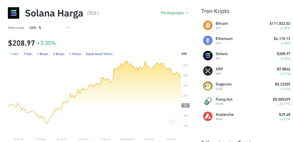This screenshot has height=142, width=293.
Task: Open the Ethereum name link
Action: click(x=224, y=39)
